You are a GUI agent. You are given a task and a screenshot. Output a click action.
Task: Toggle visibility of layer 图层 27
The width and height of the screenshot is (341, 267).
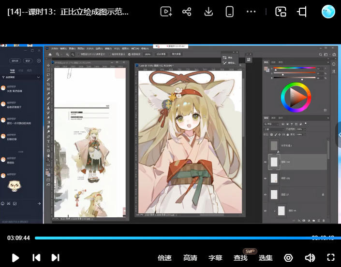click(x=265, y=195)
